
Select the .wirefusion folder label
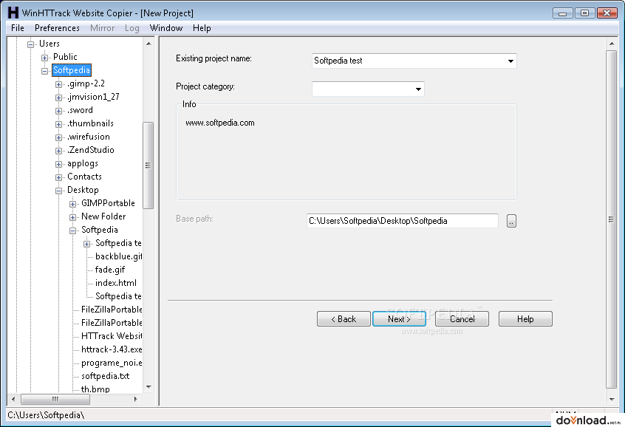tap(89, 137)
